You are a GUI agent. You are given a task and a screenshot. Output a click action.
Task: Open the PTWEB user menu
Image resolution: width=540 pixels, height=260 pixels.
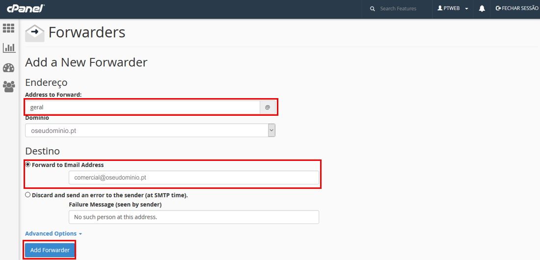tap(453, 9)
